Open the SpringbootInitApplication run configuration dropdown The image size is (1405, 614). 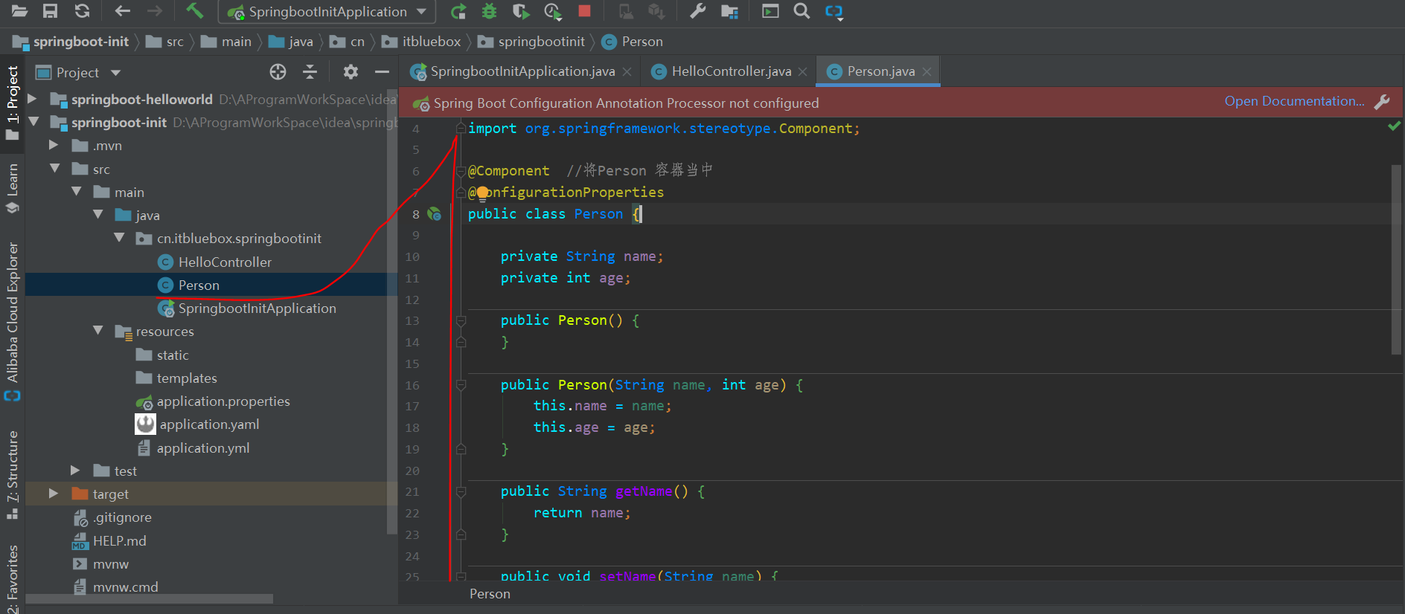[327, 12]
